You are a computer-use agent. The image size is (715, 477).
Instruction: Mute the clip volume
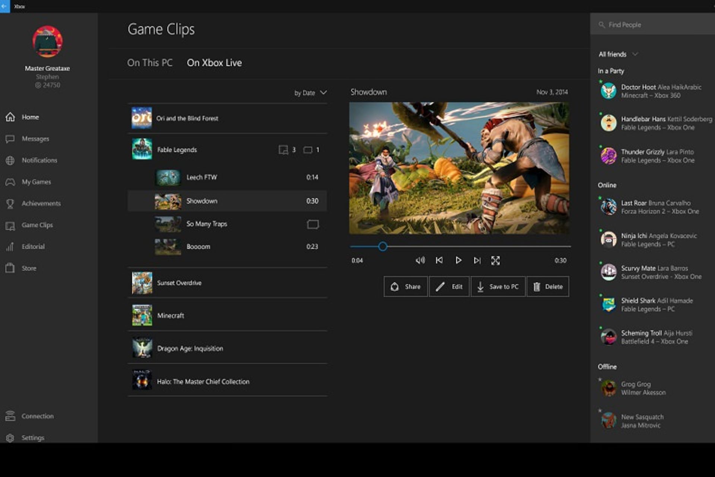click(420, 260)
